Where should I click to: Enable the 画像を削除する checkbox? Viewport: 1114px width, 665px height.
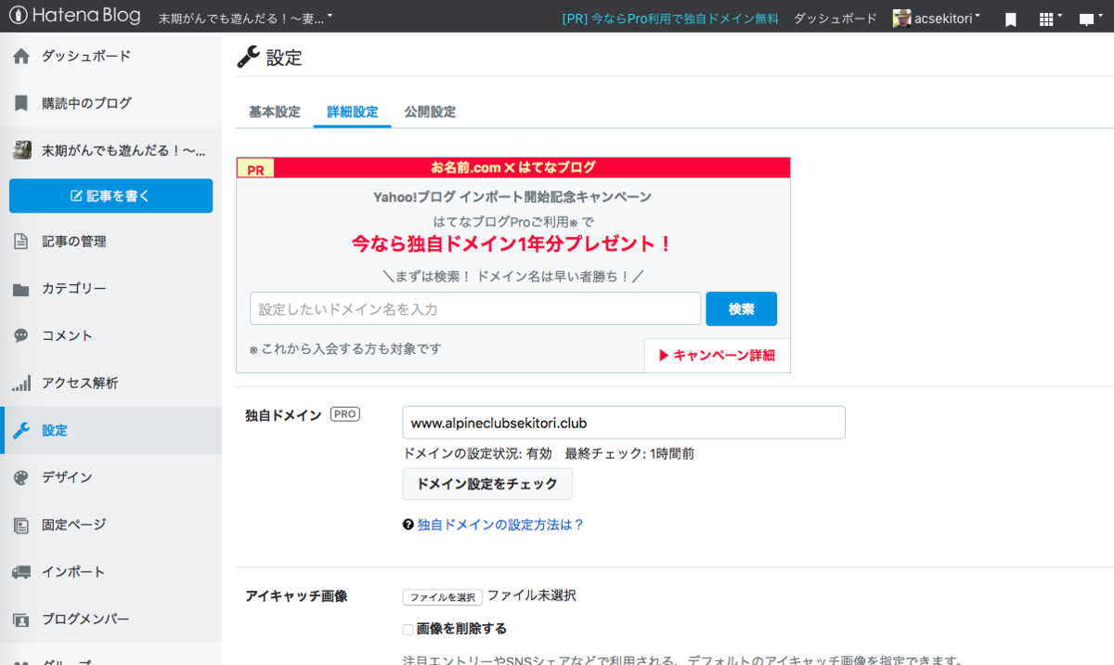click(407, 629)
